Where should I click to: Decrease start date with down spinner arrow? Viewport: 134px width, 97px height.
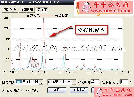pos(41,83)
